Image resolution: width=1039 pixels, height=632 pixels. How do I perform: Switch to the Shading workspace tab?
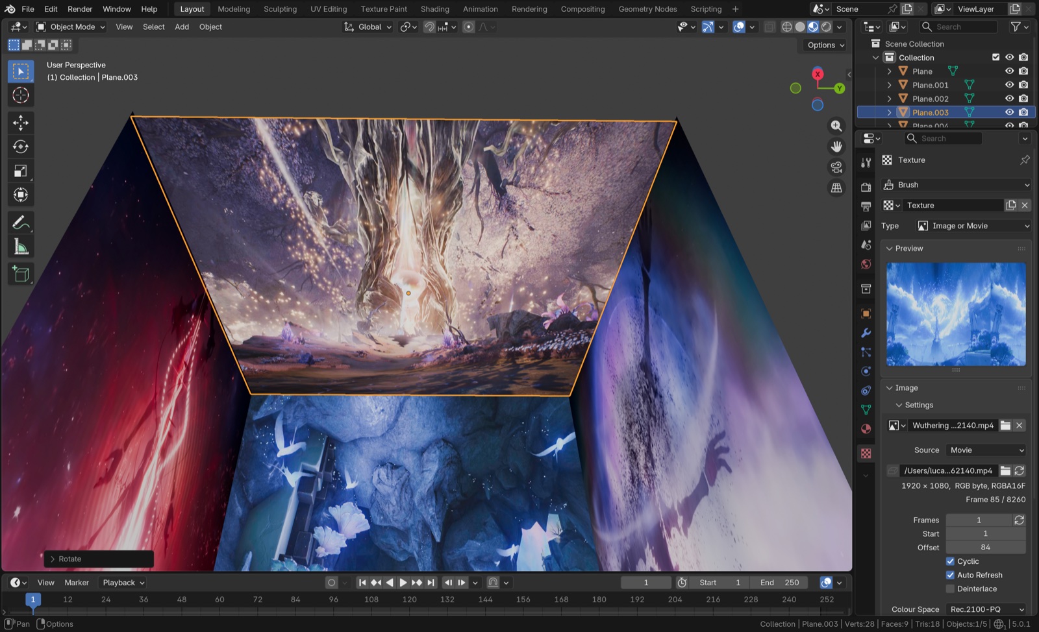[434, 9]
